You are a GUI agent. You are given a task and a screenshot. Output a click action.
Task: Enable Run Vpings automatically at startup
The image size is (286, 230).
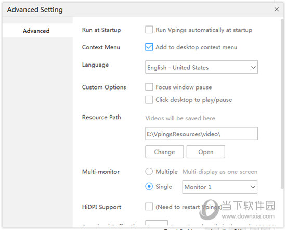tap(149, 30)
